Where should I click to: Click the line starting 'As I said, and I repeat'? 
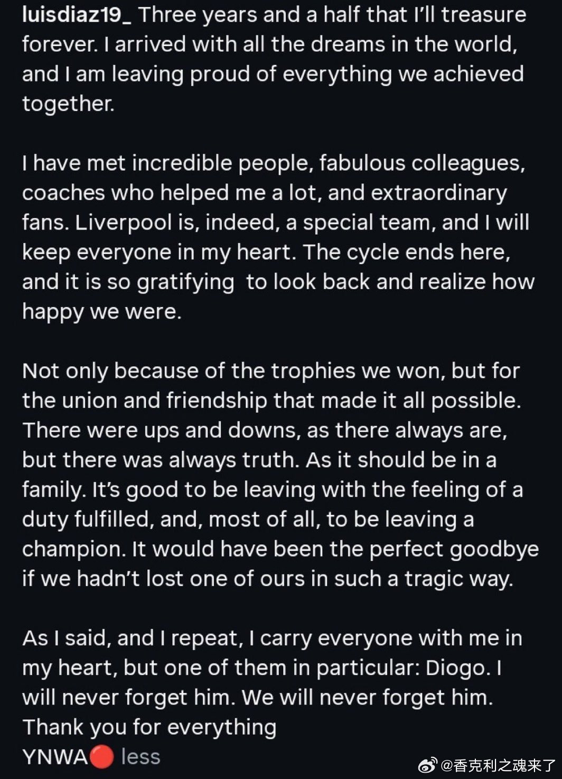coord(272,639)
